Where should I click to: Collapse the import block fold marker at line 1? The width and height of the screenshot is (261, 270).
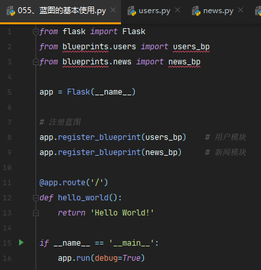[x=36, y=32]
